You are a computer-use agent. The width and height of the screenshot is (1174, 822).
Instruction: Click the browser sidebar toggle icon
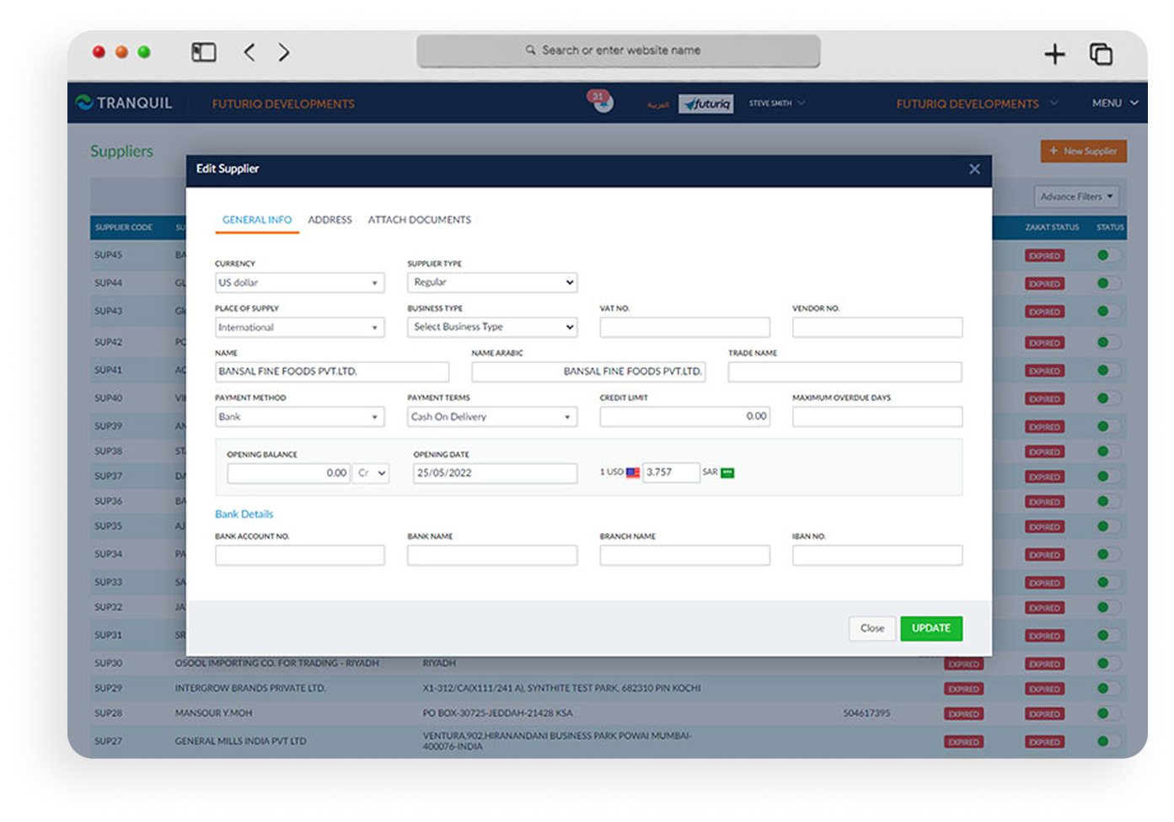(x=204, y=52)
